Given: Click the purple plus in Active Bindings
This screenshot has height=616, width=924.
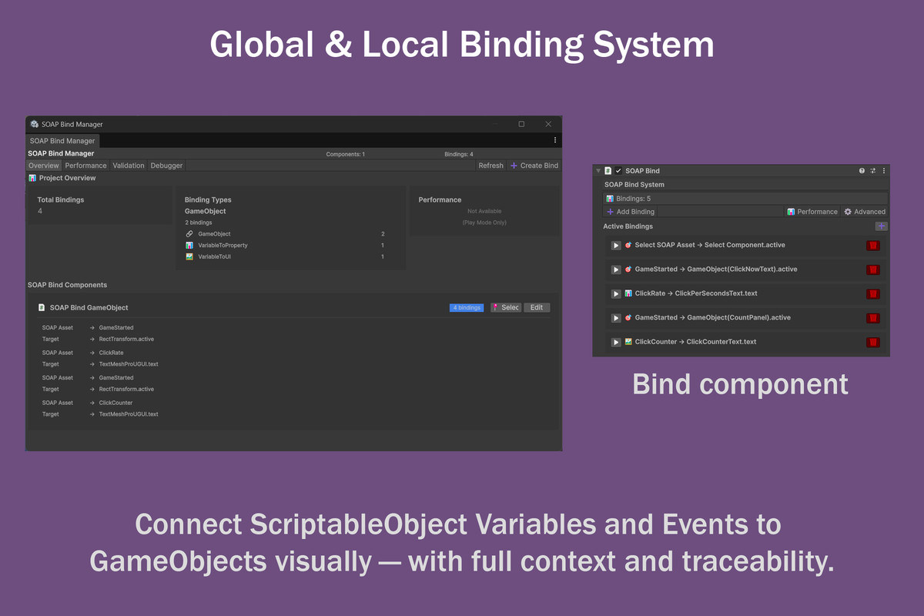Looking at the screenshot, I should (882, 226).
